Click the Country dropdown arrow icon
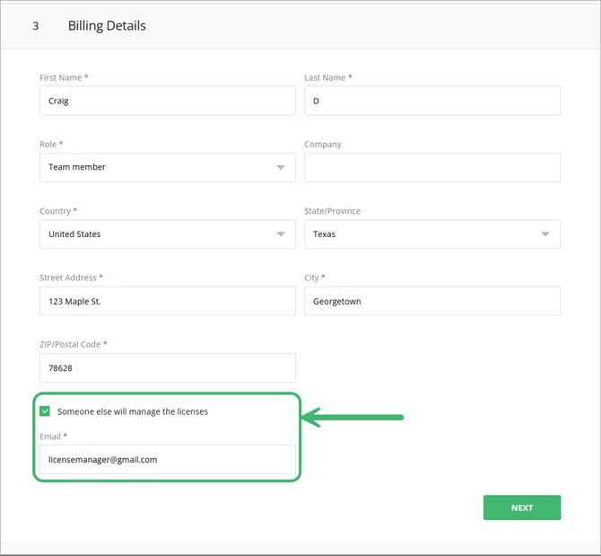The image size is (601, 556). (281, 234)
